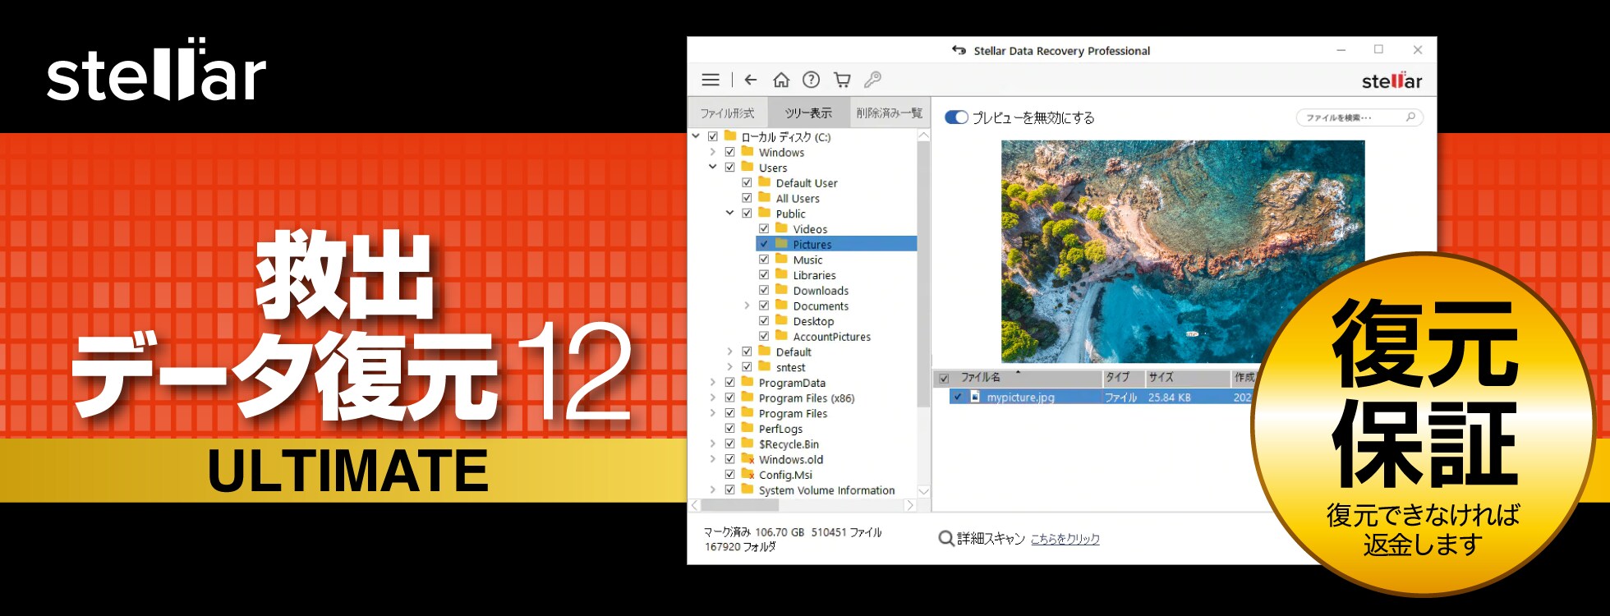This screenshot has width=1610, height=616.
Task: Open the shopping cart icon
Action: tap(842, 80)
